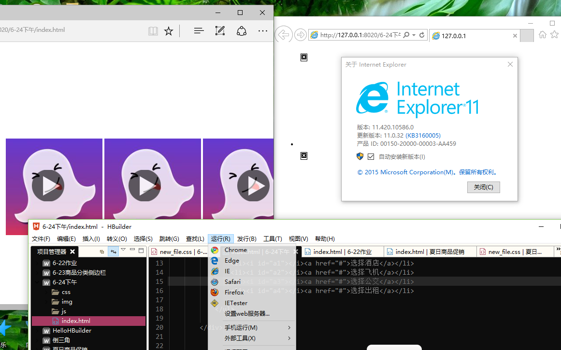Select the 6-22作业 project

point(65,263)
